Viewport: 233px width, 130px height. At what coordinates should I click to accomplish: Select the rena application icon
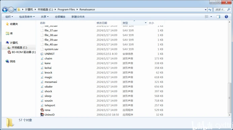tap(42, 110)
